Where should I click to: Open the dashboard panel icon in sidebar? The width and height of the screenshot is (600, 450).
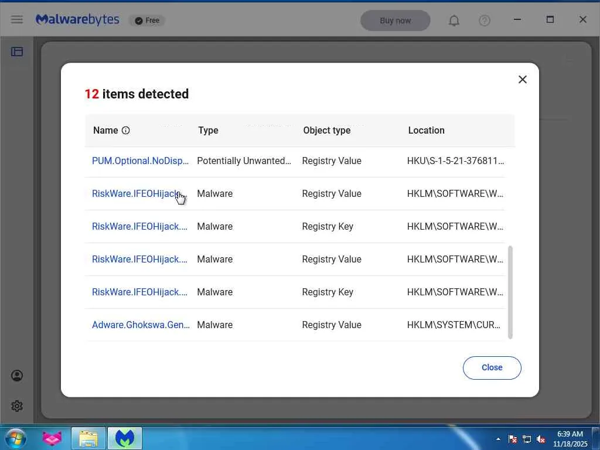pyautogui.click(x=17, y=52)
